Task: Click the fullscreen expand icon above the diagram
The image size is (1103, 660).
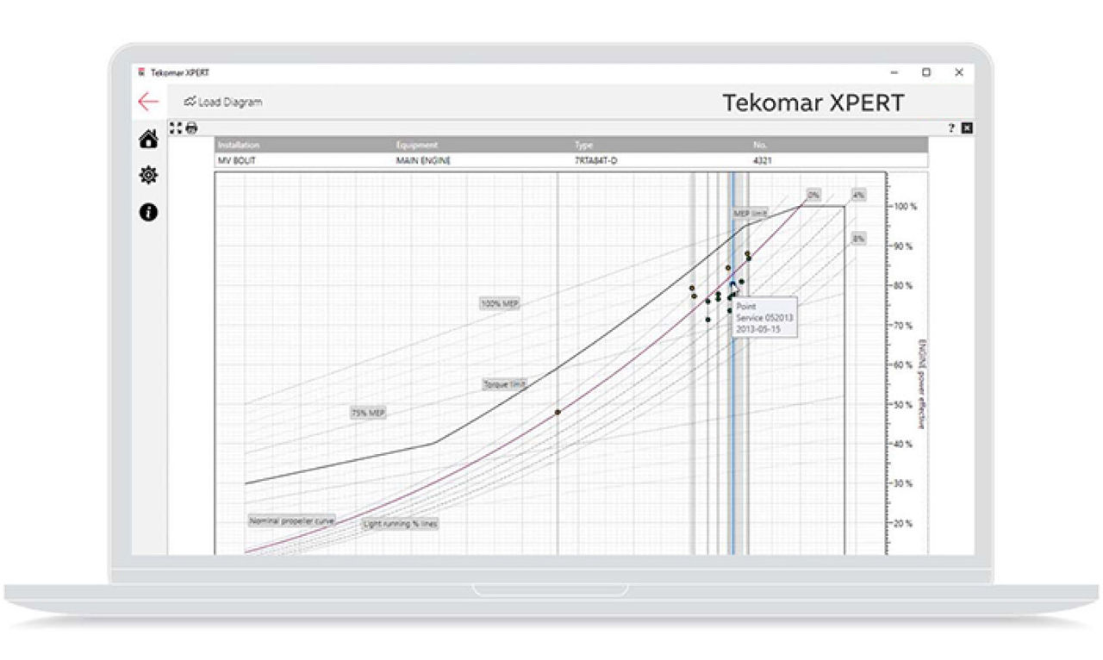Action: [x=175, y=128]
